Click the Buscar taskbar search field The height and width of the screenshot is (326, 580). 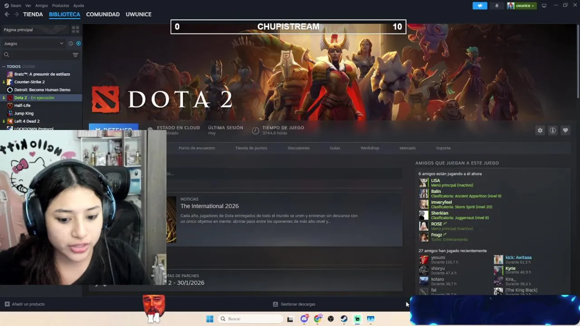(251, 319)
